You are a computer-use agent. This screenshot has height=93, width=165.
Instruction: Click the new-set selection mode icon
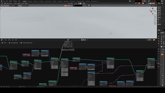(x=65, y=6)
